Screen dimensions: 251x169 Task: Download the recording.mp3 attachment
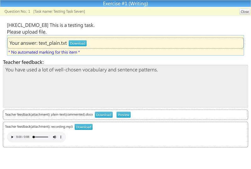(x=83, y=127)
